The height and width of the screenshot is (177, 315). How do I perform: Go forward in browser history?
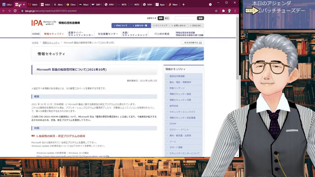(x=9, y=11)
